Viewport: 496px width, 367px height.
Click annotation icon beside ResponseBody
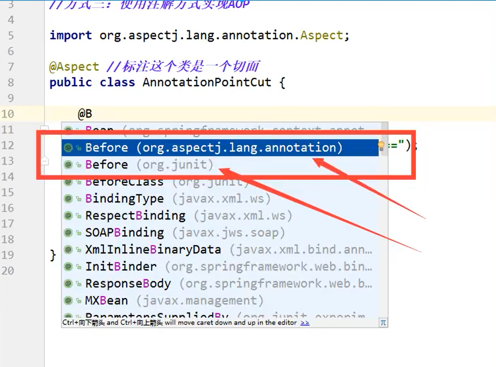[x=68, y=284]
